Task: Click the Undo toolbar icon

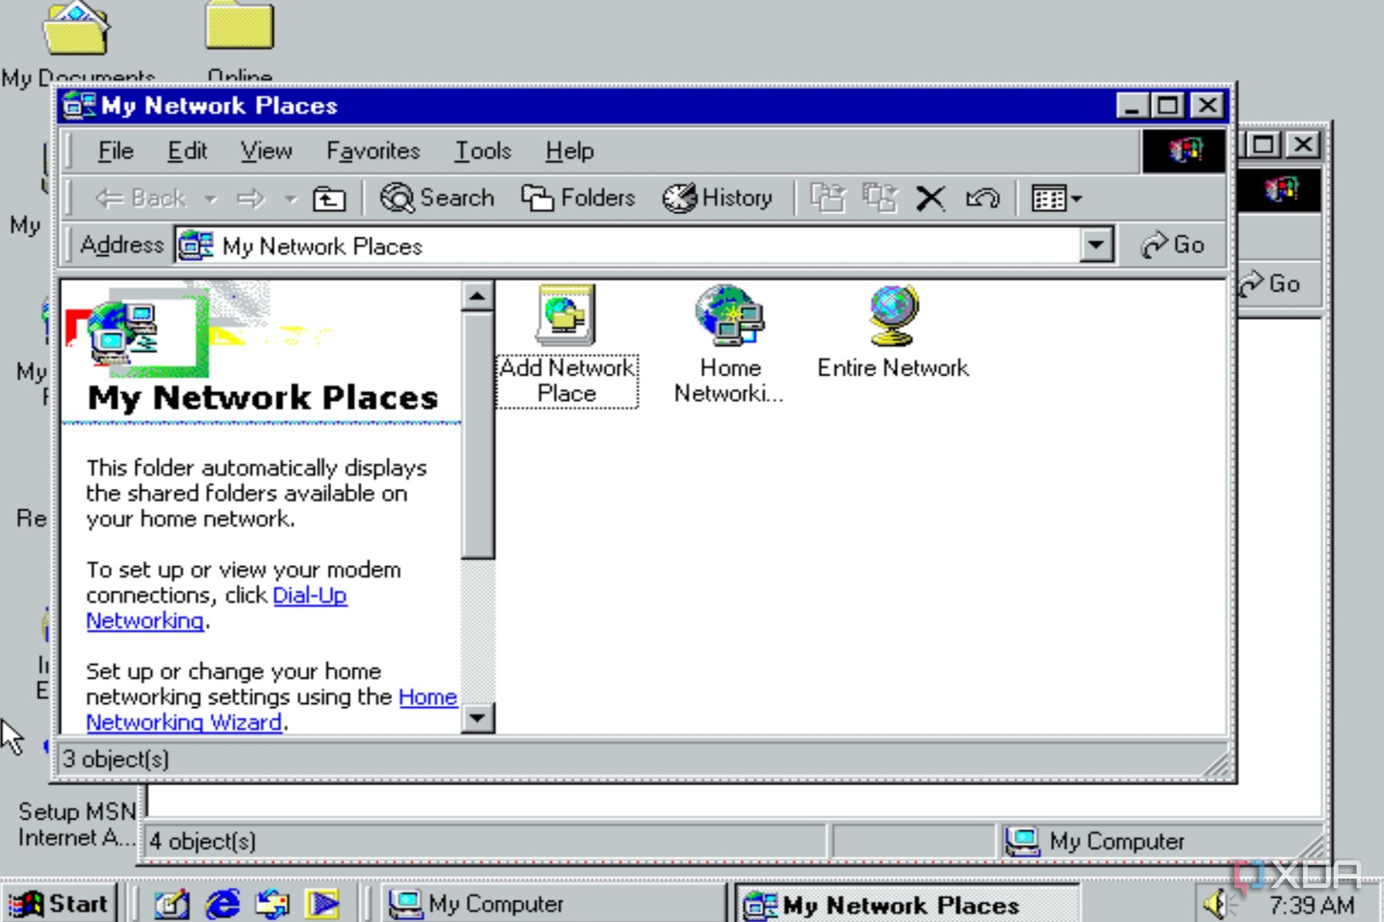Action: [x=981, y=198]
